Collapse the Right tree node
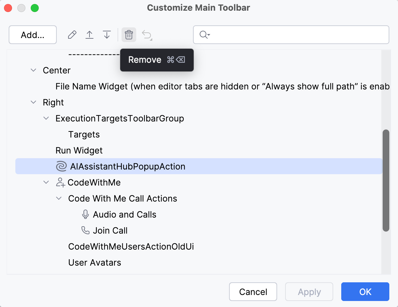 (33, 102)
